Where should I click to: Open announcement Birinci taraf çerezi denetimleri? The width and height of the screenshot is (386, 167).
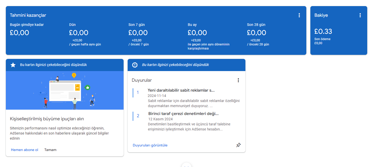point(183,114)
